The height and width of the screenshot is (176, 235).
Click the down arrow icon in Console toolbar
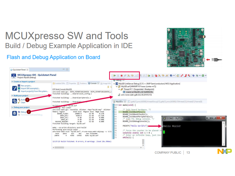(x=108, y=87)
